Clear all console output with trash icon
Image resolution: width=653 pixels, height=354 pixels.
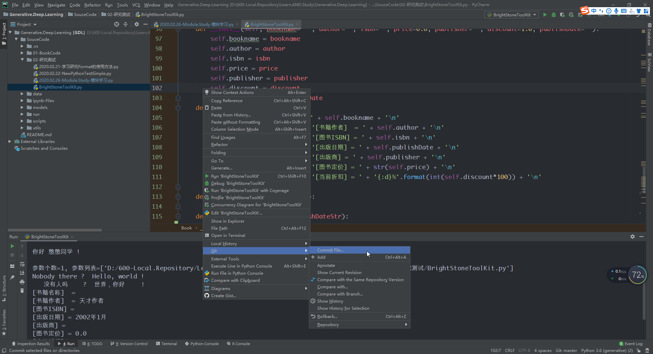[22, 291]
